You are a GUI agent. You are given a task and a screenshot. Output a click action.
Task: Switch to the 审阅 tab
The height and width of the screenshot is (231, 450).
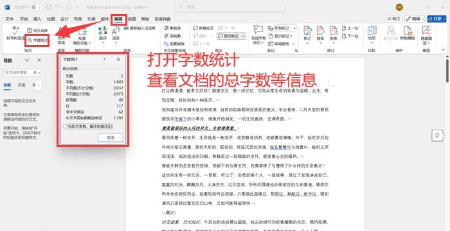[118, 19]
